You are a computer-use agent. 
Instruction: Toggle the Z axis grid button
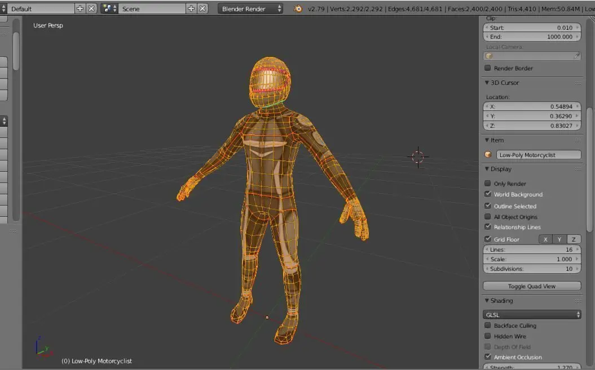click(574, 239)
